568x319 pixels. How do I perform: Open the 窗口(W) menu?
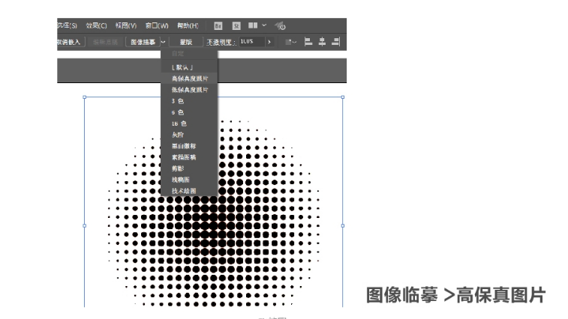[x=157, y=25]
